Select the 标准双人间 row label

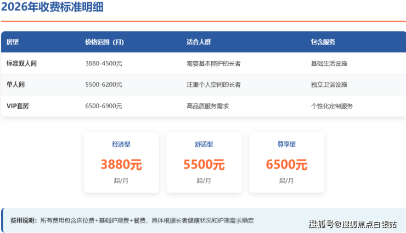[x=21, y=63]
